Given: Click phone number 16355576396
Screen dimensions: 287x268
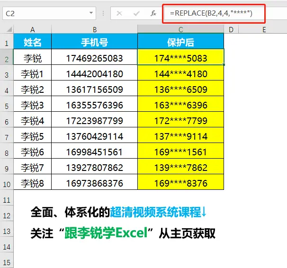Looking at the screenshot, I should coord(94,104).
